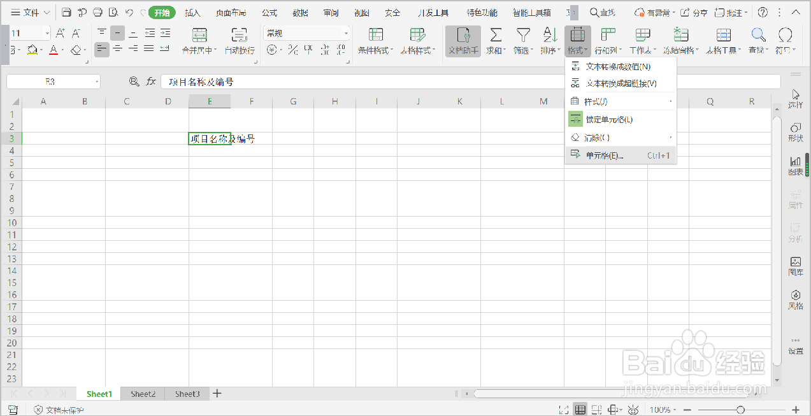Select 文本转换成数值(N) menu item
Image resolution: width=811 pixels, height=416 pixels.
pos(621,66)
